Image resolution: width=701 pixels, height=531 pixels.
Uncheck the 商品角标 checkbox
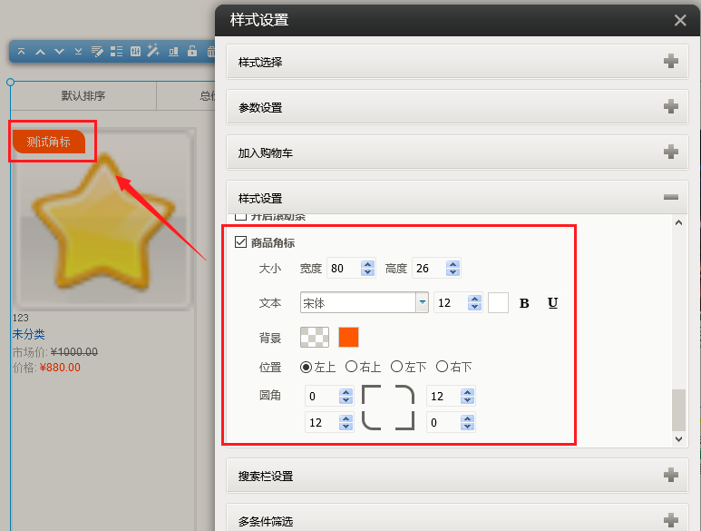[240, 242]
